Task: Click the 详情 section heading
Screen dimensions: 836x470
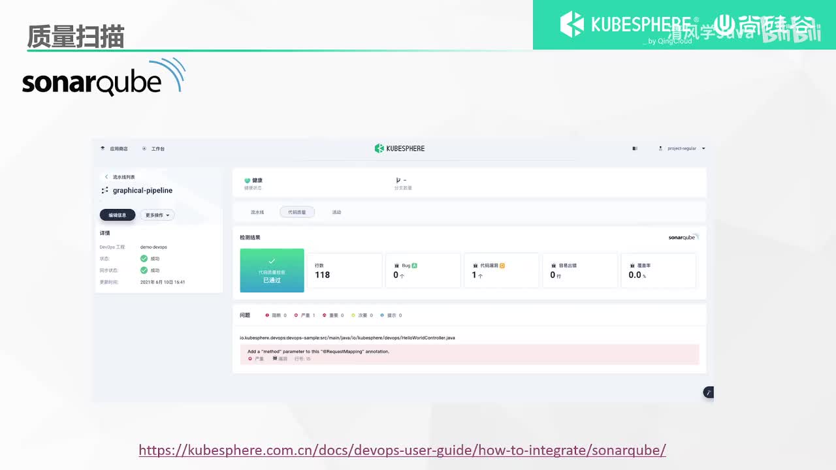Action: pos(104,233)
